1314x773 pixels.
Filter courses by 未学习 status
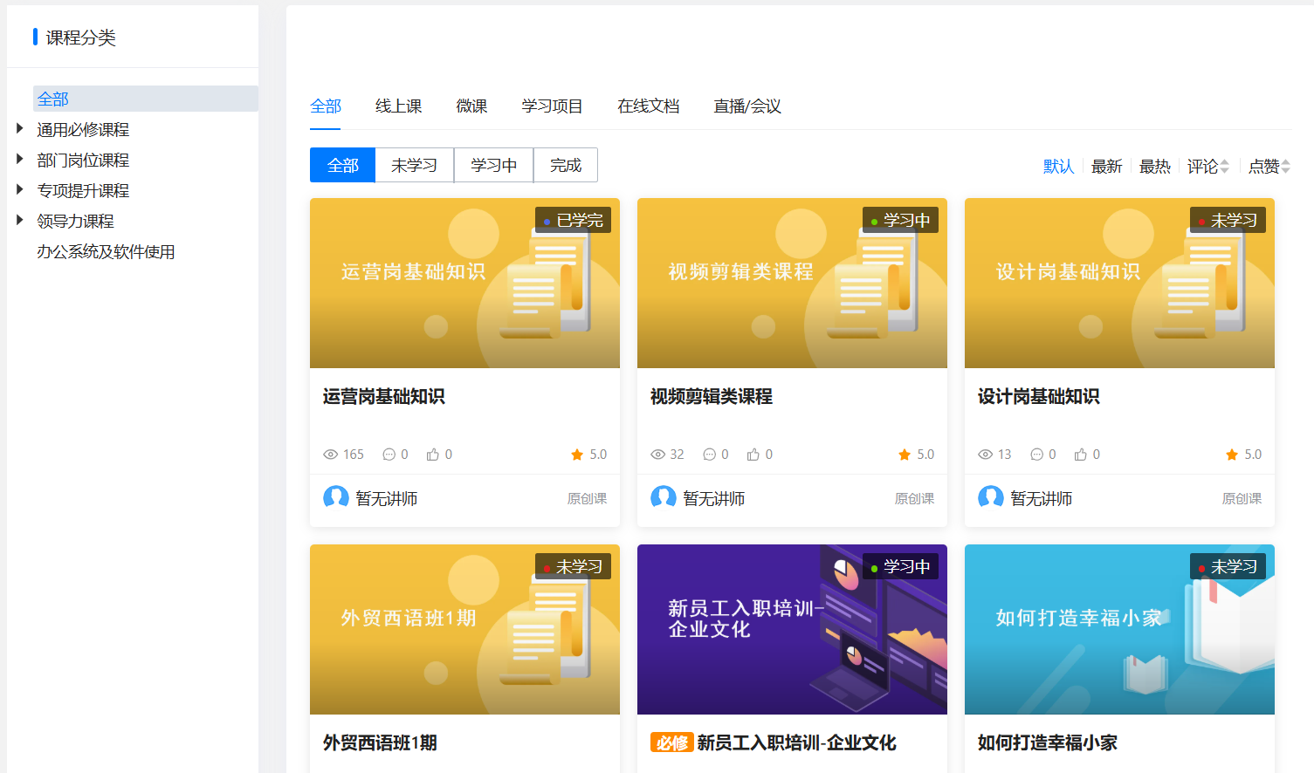pos(414,165)
